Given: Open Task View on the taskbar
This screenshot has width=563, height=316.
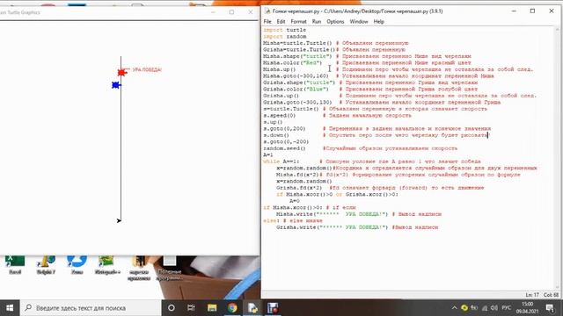Looking at the screenshot, I should click(191, 308).
